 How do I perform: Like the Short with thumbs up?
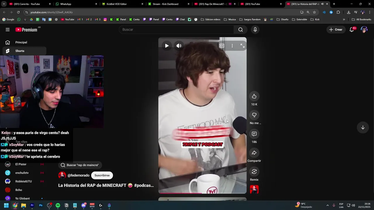pos(254,96)
